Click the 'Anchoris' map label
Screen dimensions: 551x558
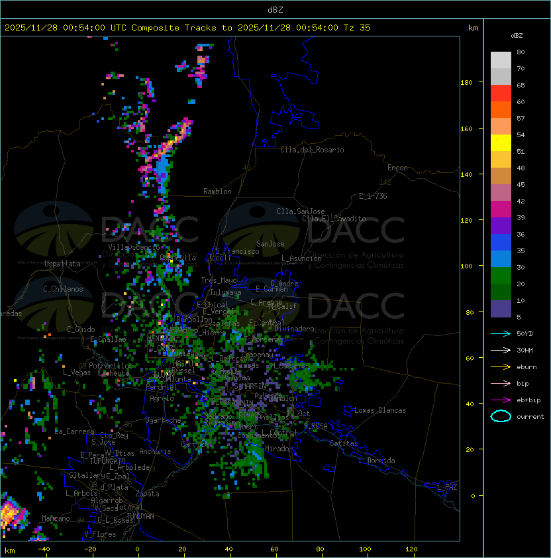point(155,451)
